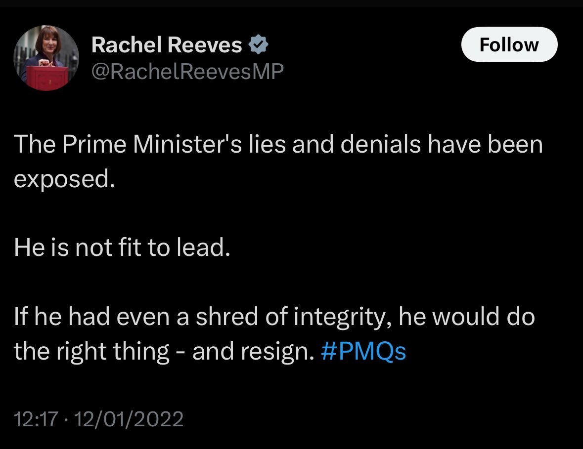Open the 12:17 timestamp
This screenshot has height=449, width=583.
click(36, 419)
